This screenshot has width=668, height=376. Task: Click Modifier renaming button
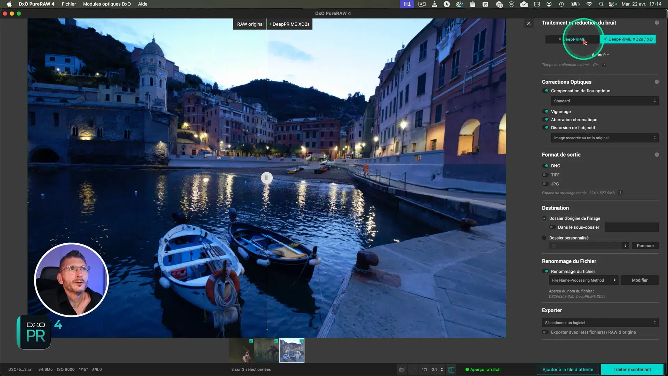pyautogui.click(x=640, y=280)
